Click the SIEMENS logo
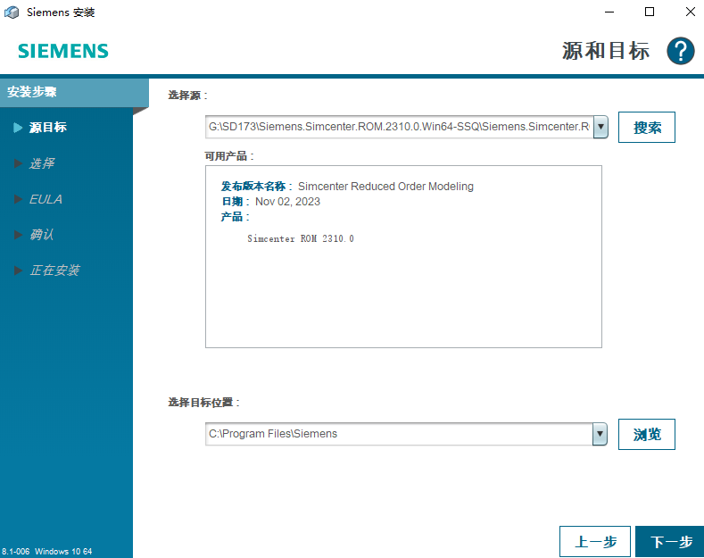 [x=63, y=51]
